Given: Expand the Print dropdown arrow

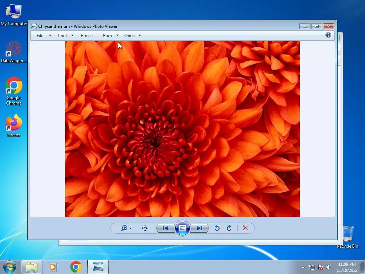Looking at the screenshot, I should 72,35.
